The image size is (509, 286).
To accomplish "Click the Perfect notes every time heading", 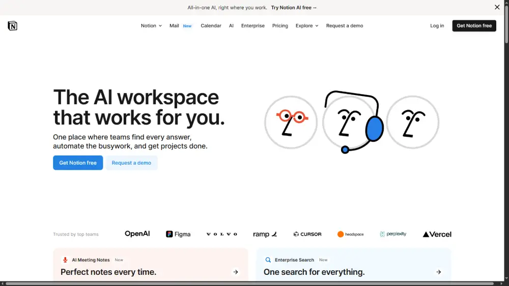I will point(108,272).
